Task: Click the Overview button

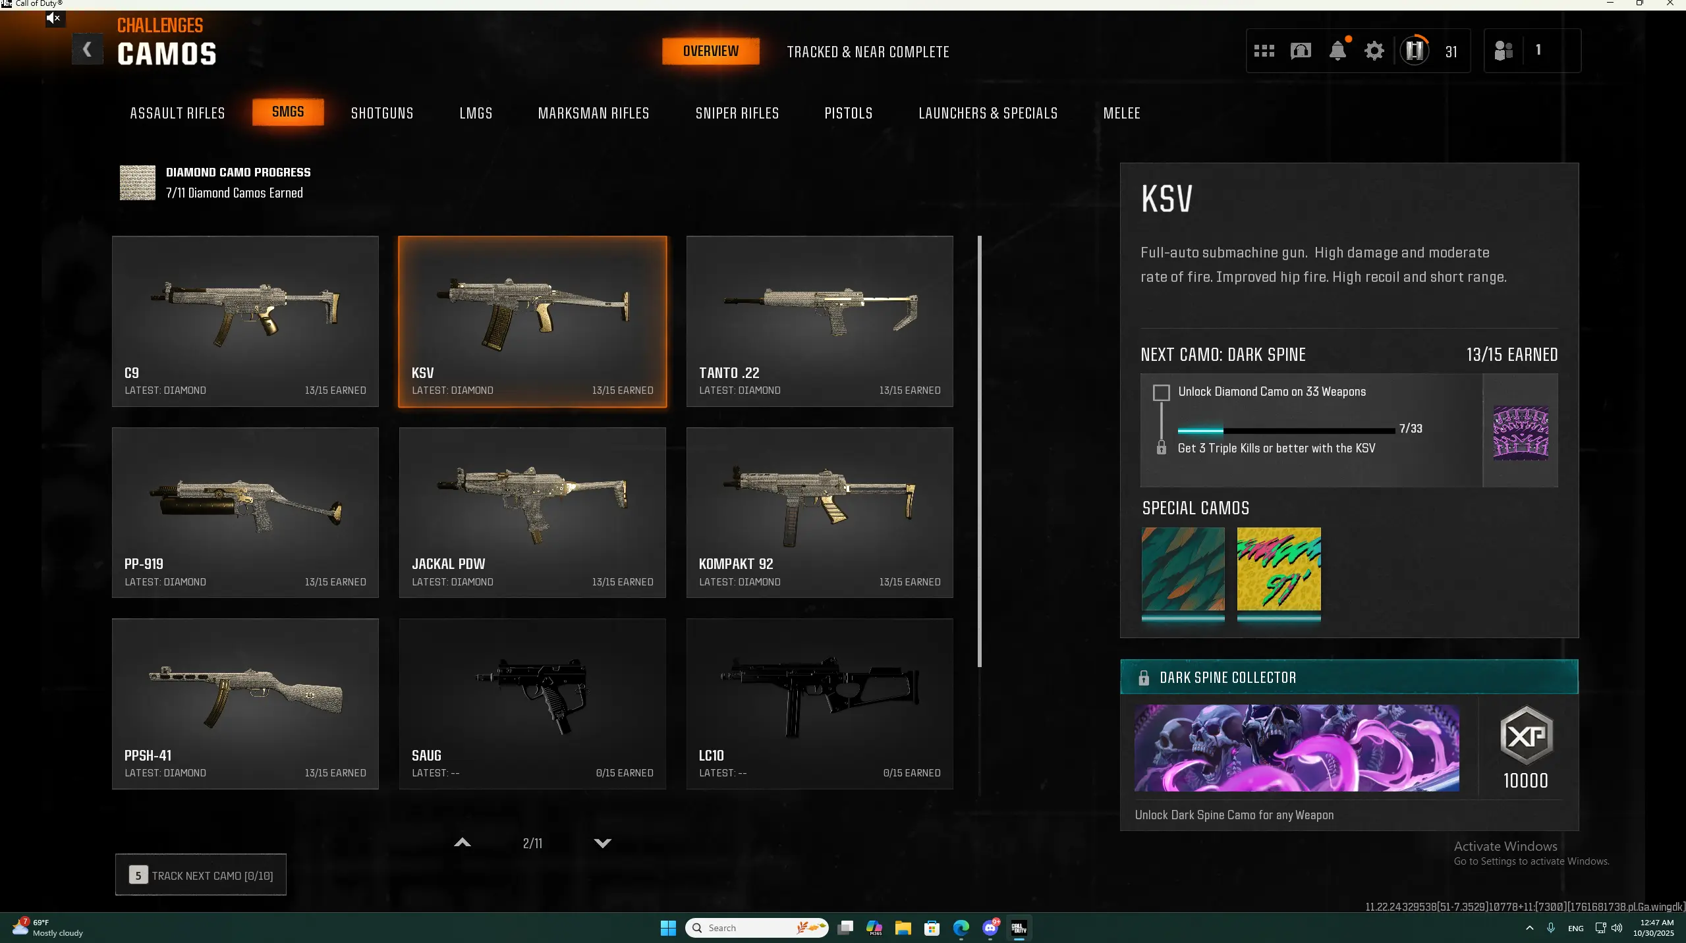Action: pos(710,51)
